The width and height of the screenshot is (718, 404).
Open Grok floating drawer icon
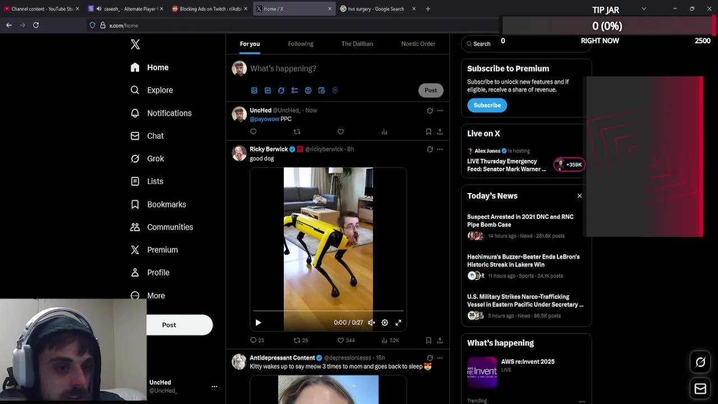[x=700, y=362]
